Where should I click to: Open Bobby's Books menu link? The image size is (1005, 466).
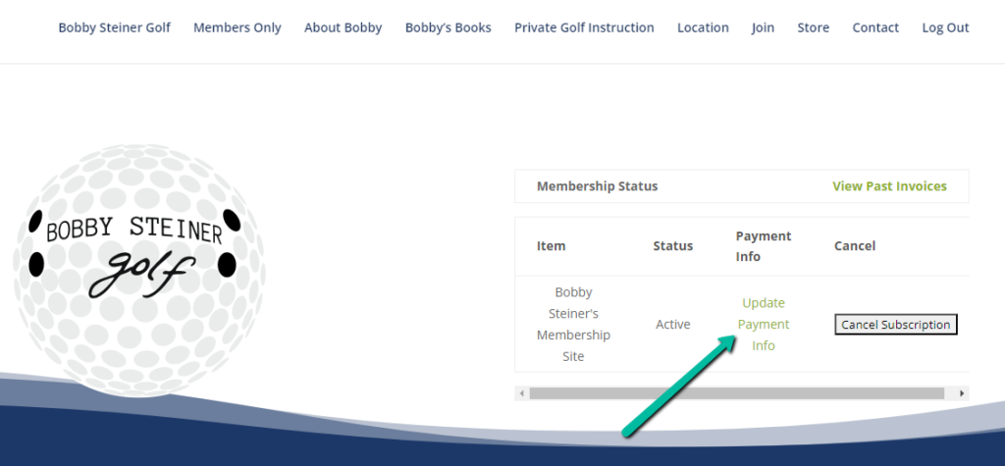click(x=448, y=27)
